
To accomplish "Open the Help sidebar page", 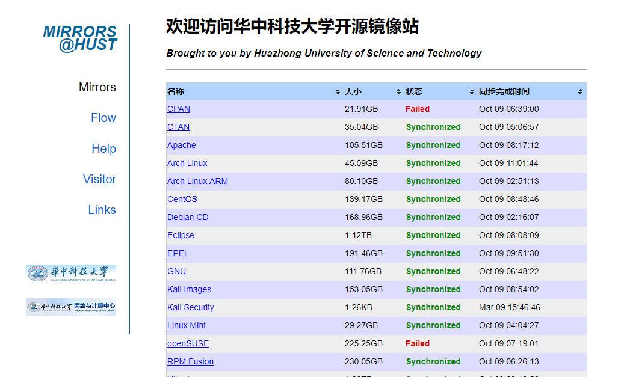I will point(103,149).
